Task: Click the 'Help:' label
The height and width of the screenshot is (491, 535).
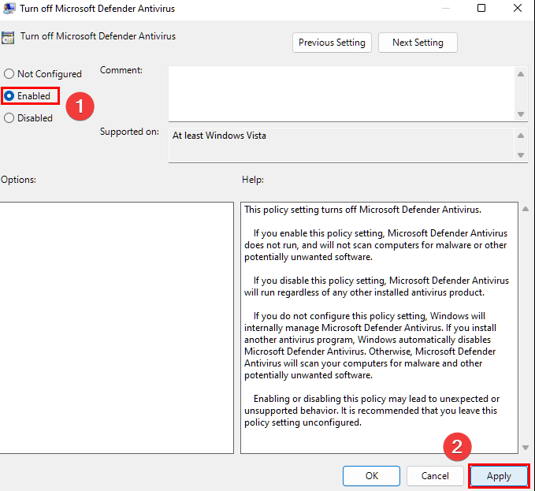Action: point(253,180)
